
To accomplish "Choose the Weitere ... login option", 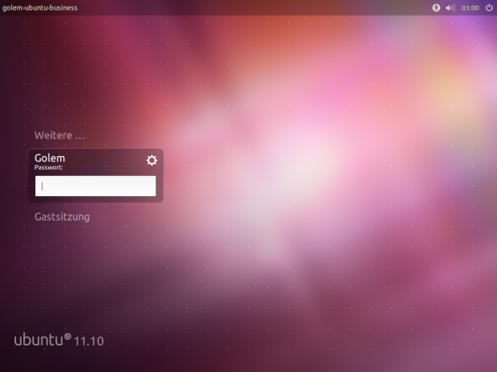I will coord(59,135).
